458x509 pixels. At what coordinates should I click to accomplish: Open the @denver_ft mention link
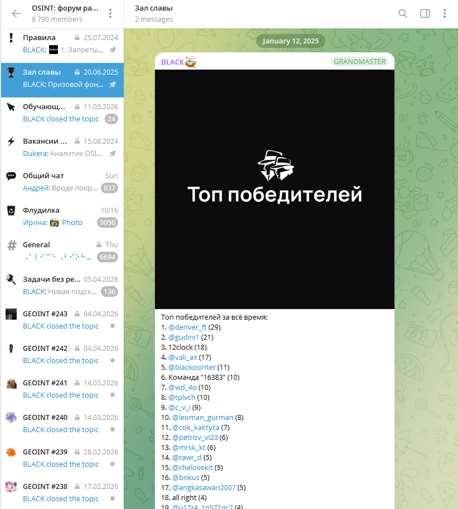(x=187, y=327)
